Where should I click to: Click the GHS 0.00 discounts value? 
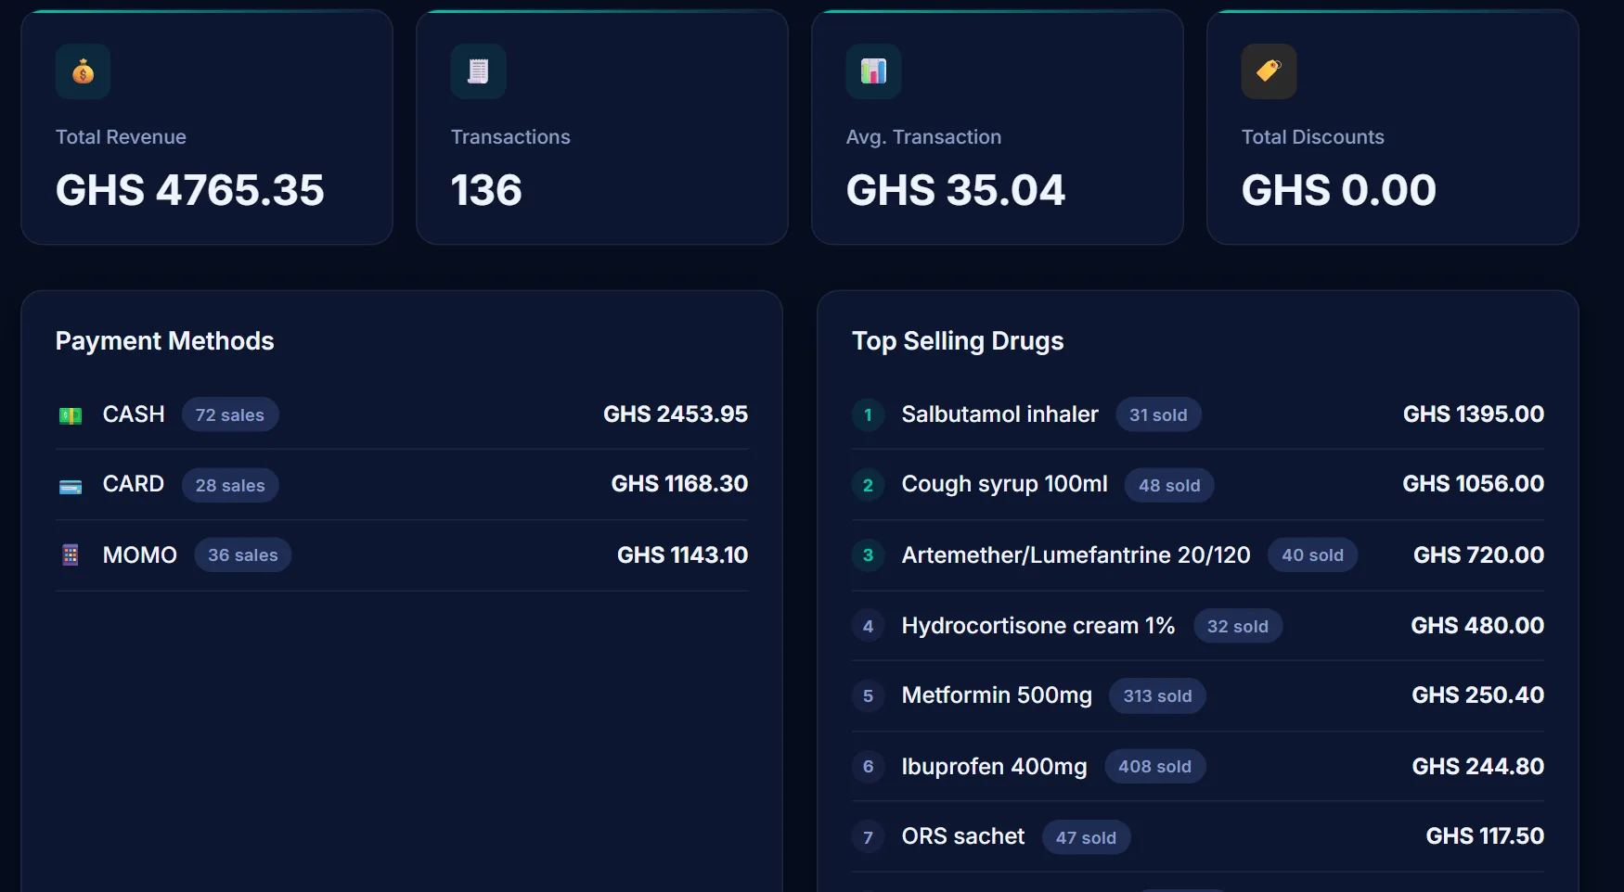(1339, 190)
